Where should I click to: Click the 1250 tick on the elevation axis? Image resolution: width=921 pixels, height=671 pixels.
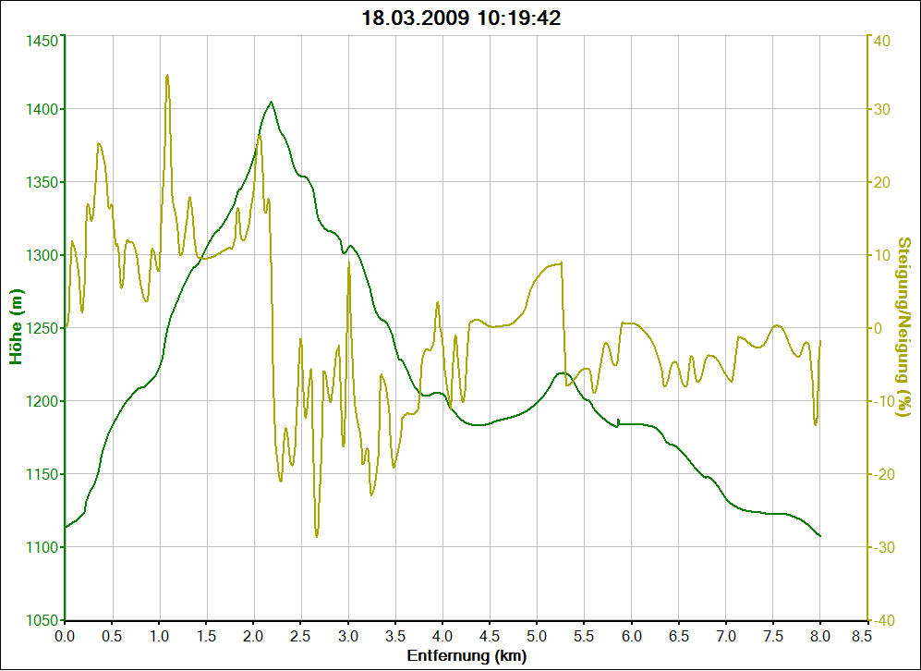pyautogui.click(x=40, y=328)
